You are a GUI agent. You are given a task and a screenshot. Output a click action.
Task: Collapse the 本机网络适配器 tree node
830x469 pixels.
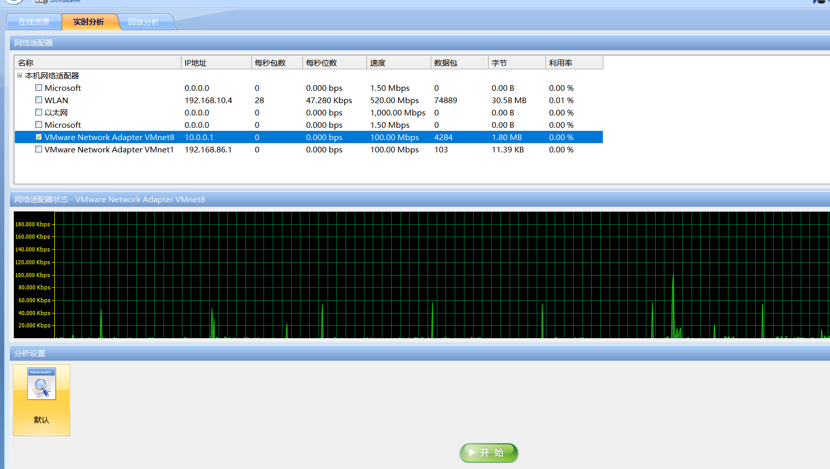[x=20, y=75]
